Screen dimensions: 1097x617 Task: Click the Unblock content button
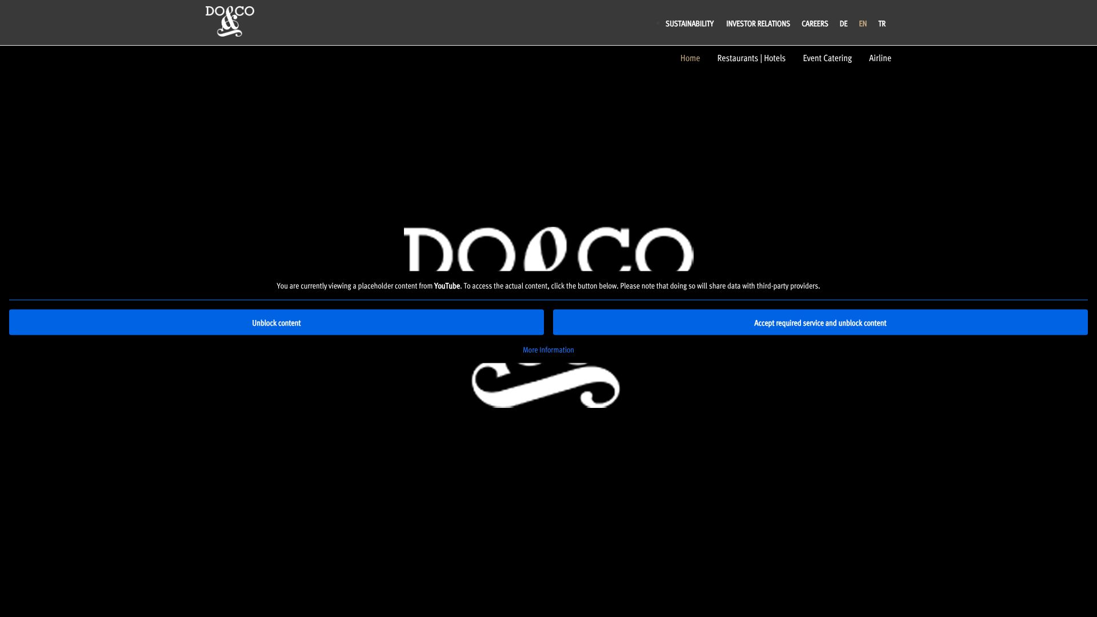coord(277,323)
